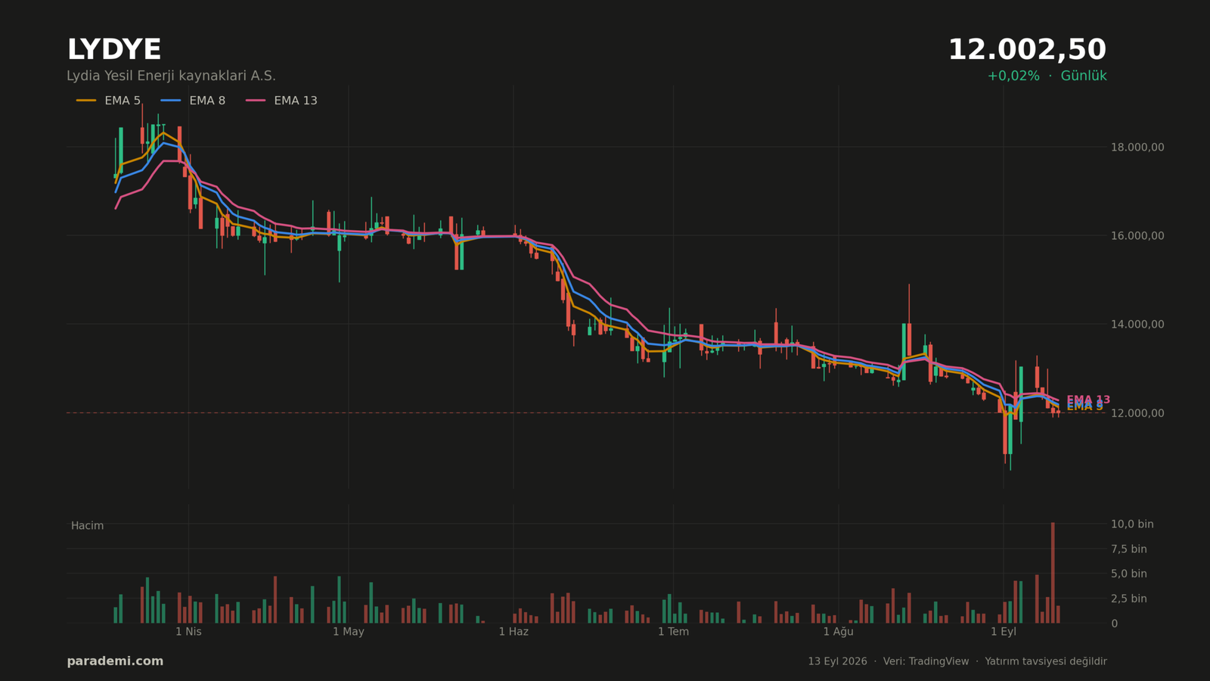Select the EMA 5 legend entry

pyautogui.click(x=108, y=101)
